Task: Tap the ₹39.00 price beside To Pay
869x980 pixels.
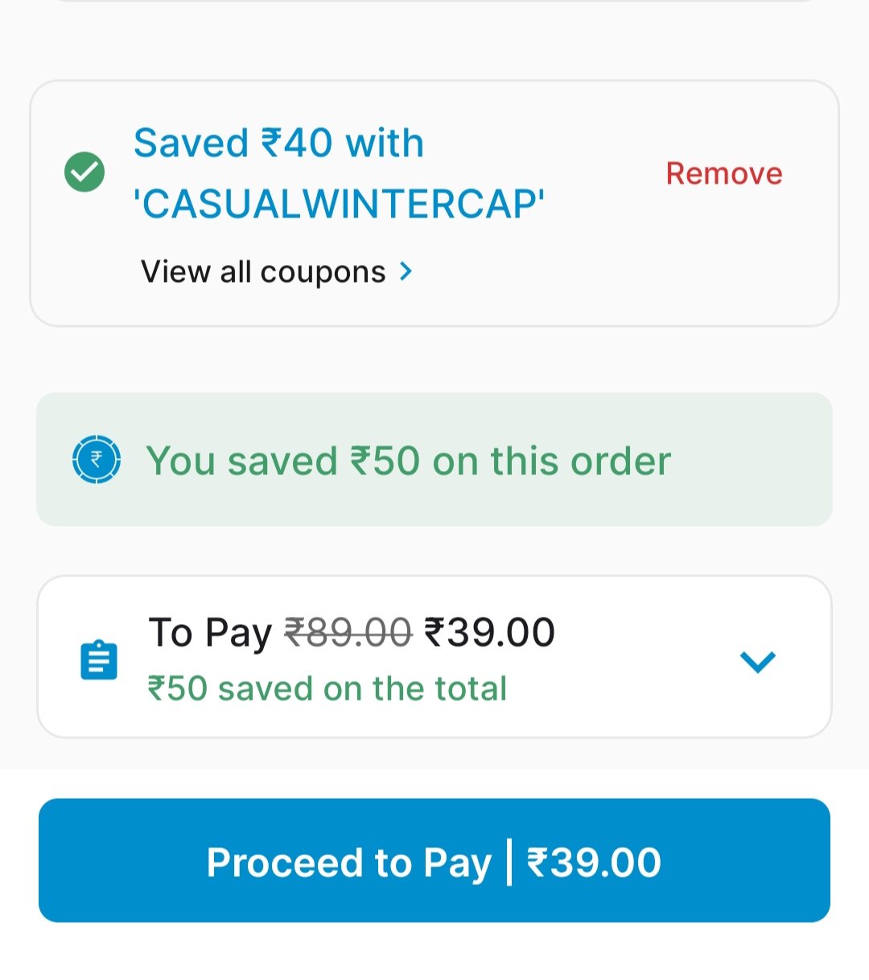Action: (x=489, y=632)
